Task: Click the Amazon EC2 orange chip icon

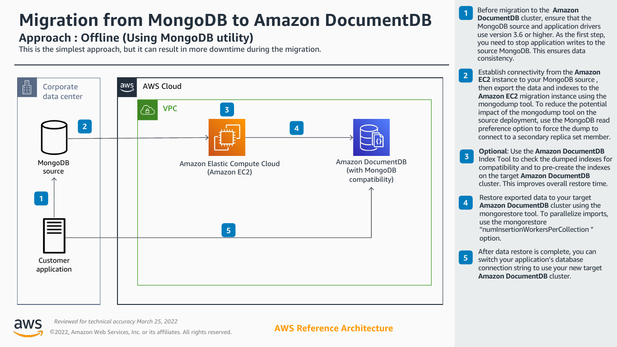Action: point(227,137)
